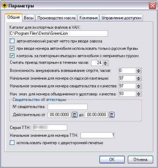Viewport: 158px width, 168px height.
Task: Adjust spinner for repeat arrival hours 24
Action: (x=105, y=63)
